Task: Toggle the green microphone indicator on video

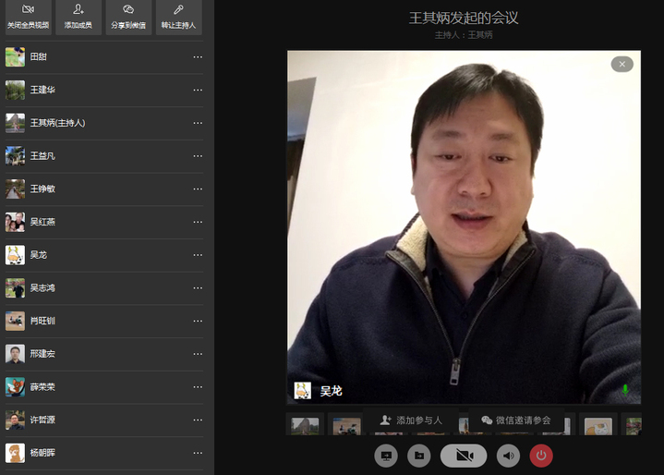Action: click(625, 390)
